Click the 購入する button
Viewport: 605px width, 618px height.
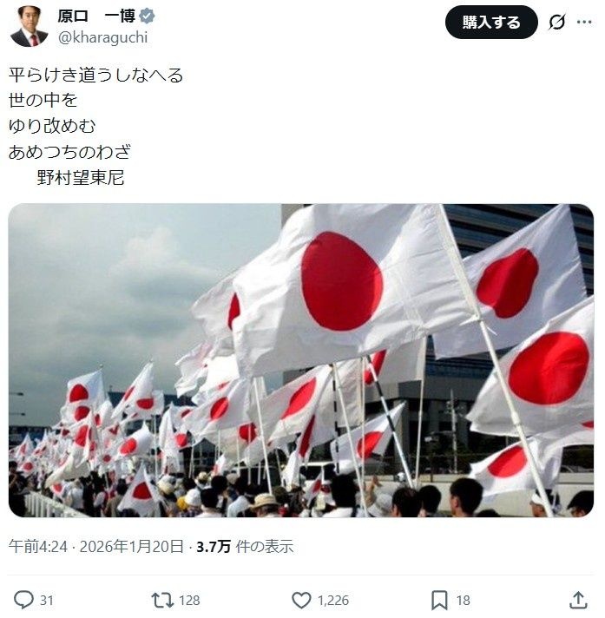tap(491, 22)
